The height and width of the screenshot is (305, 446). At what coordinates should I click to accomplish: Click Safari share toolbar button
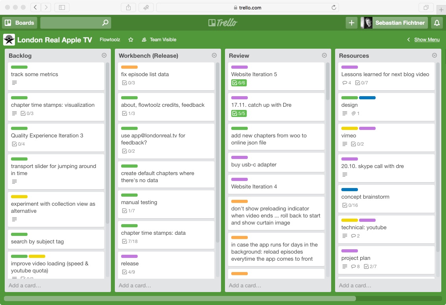coord(129,8)
